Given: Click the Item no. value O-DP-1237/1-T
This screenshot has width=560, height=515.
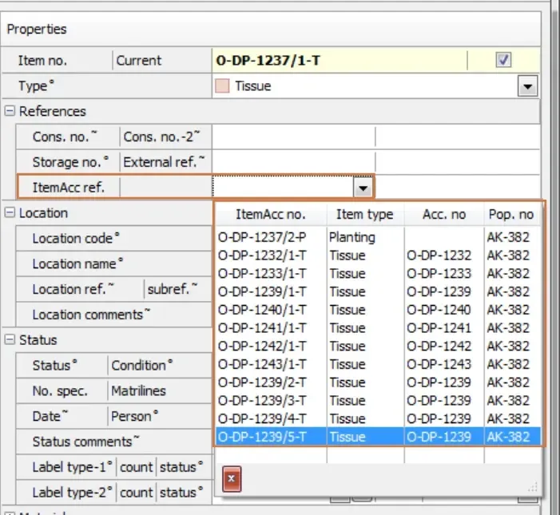Looking at the screenshot, I should (x=268, y=61).
